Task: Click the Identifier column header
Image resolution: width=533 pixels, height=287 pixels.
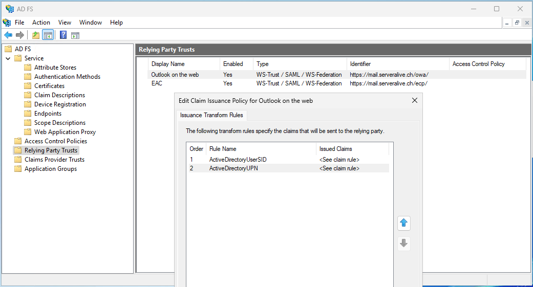Action: coord(398,64)
